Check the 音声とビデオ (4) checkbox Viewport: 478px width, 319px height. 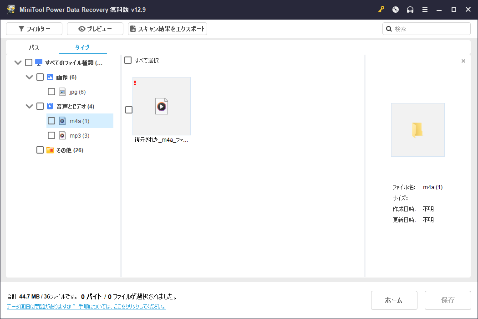[40, 106]
